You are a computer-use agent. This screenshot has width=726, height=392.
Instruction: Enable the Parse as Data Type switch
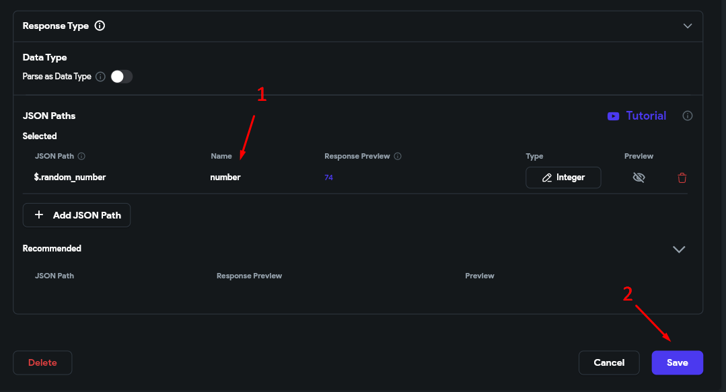coord(122,77)
